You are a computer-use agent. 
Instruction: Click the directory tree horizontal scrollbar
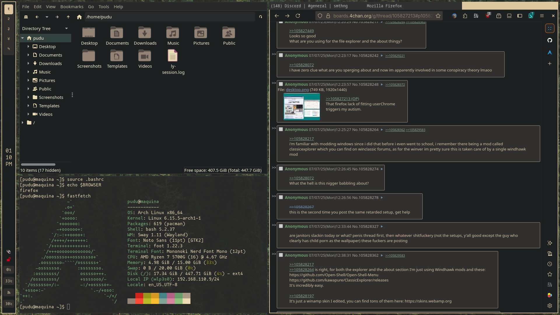tap(38, 164)
